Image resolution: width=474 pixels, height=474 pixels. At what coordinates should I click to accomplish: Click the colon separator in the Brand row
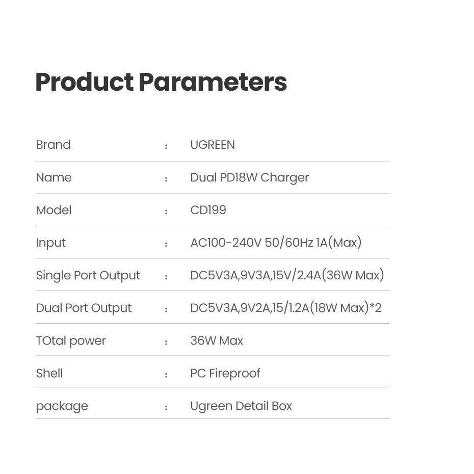coord(166,146)
